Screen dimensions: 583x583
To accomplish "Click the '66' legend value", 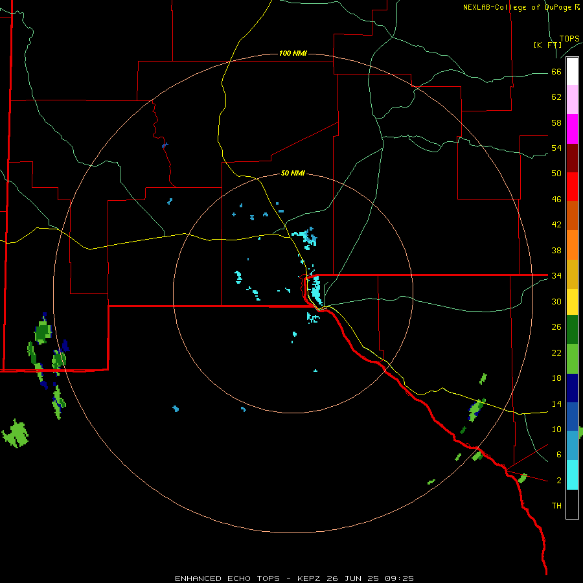I will (x=556, y=72).
